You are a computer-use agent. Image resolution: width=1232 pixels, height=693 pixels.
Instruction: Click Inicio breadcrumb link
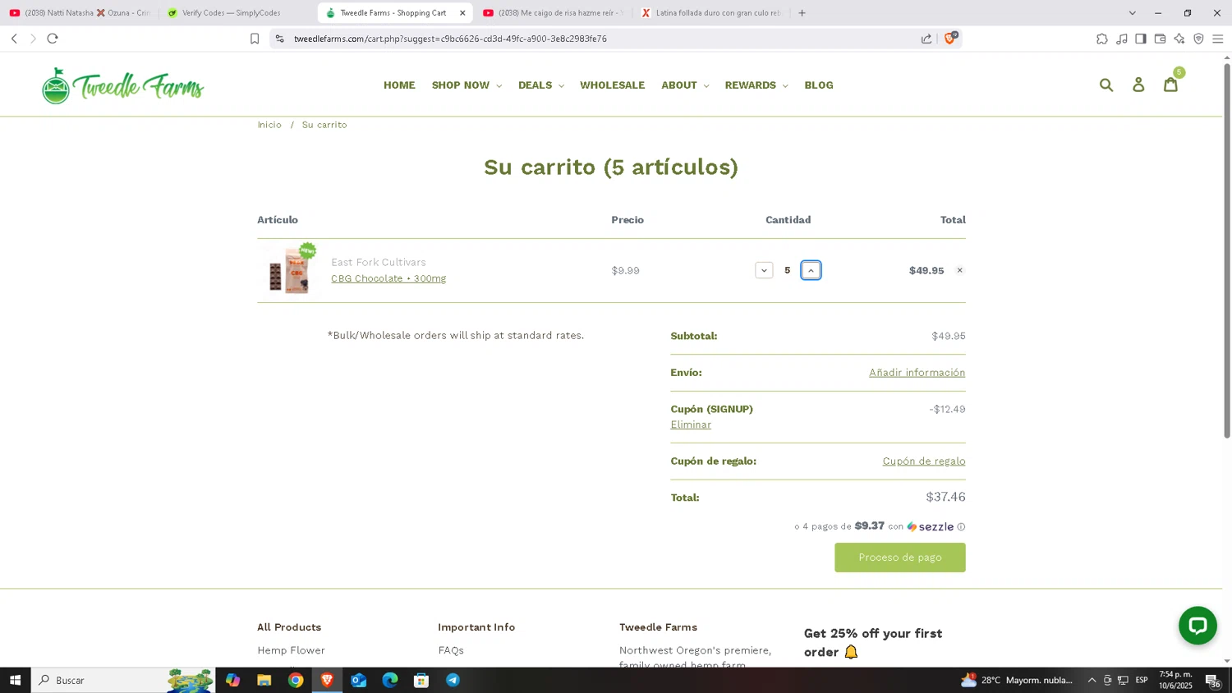tap(269, 125)
